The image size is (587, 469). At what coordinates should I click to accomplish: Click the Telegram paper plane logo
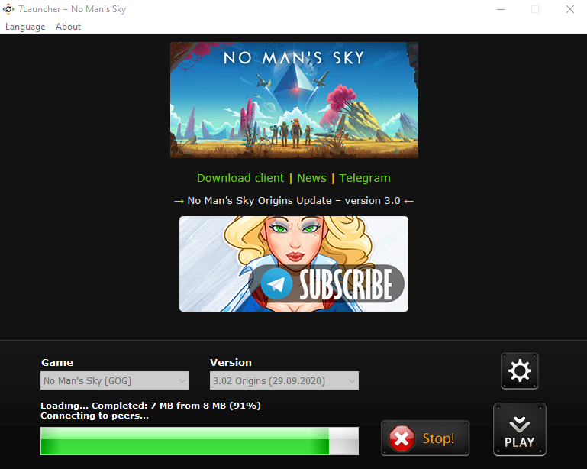coord(276,284)
